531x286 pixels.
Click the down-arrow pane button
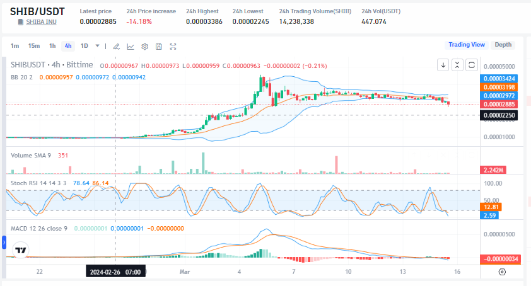point(443,65)
